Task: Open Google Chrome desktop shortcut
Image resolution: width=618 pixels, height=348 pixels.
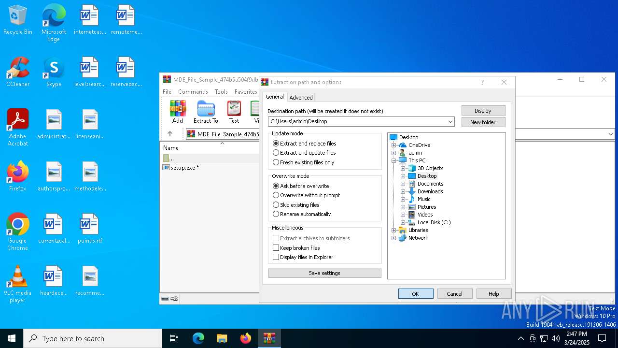Action: [x=18, y=232]
